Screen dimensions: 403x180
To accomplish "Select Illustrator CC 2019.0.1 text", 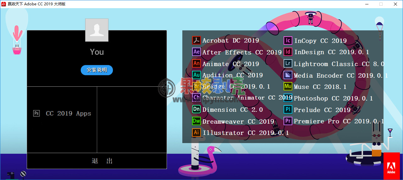I will (x=246, y=133).
